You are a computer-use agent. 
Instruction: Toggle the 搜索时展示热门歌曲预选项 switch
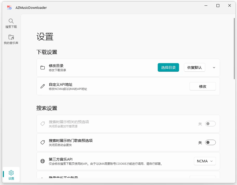click(x=210, y=142)
